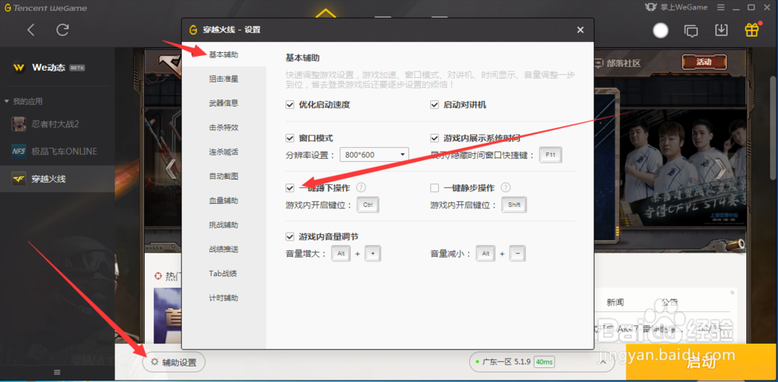Click Shift key binding for silent walk

click(513, 205)
